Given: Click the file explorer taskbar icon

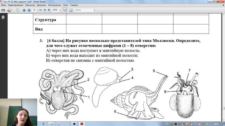Looking at the screenshot, I should 51,124.
